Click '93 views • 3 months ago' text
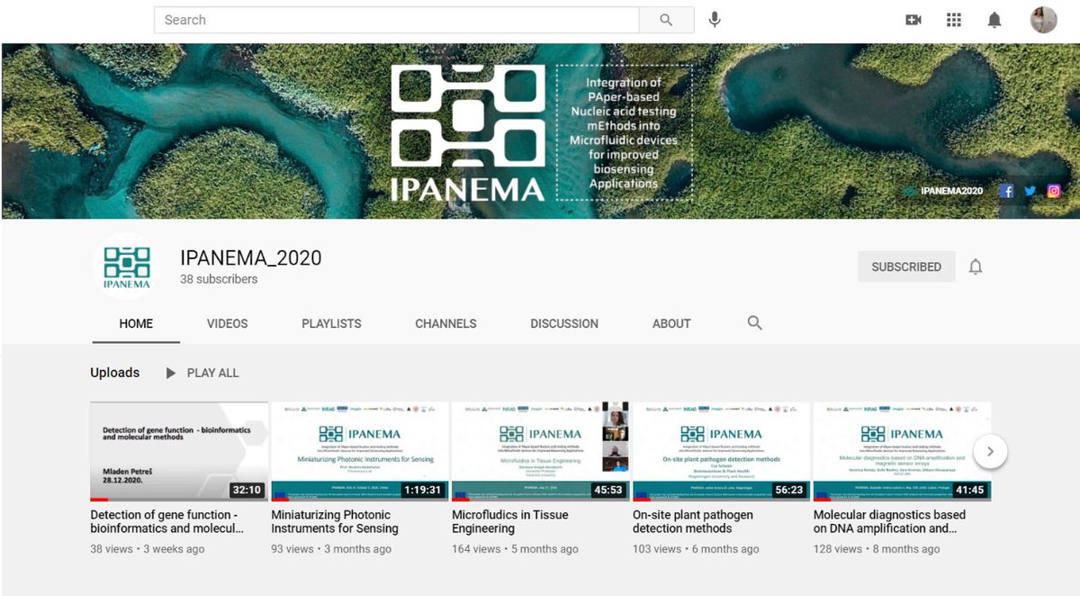The width and height of the screenshot is (1080, 596). pos(331,548)
